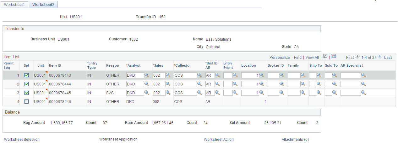The image size is (398, 143).
Task: Open the Worksheet Action link
Action: click(219, 140)
